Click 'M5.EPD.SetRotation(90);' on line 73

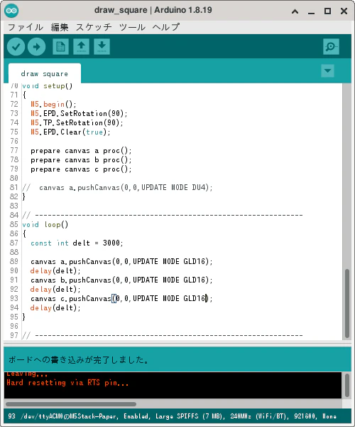click(x=79, y=114)
